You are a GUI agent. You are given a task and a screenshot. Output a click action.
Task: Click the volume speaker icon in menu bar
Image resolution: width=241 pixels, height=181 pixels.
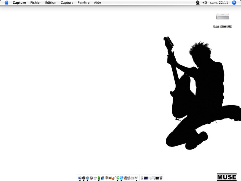(205, 2)
